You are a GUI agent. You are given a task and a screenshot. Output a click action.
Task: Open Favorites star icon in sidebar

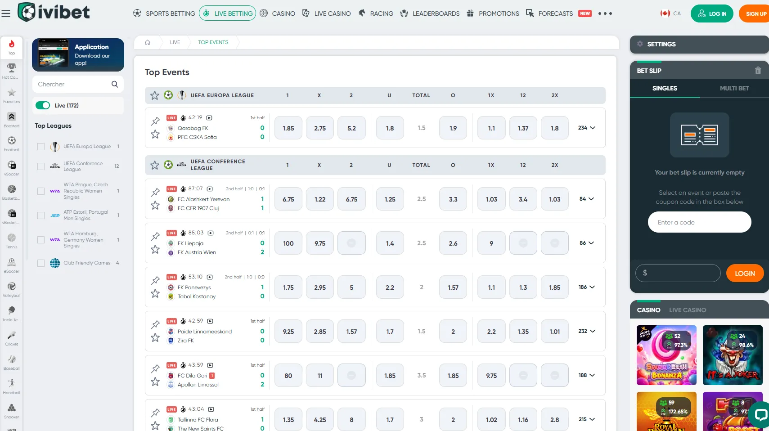(12, 92)
